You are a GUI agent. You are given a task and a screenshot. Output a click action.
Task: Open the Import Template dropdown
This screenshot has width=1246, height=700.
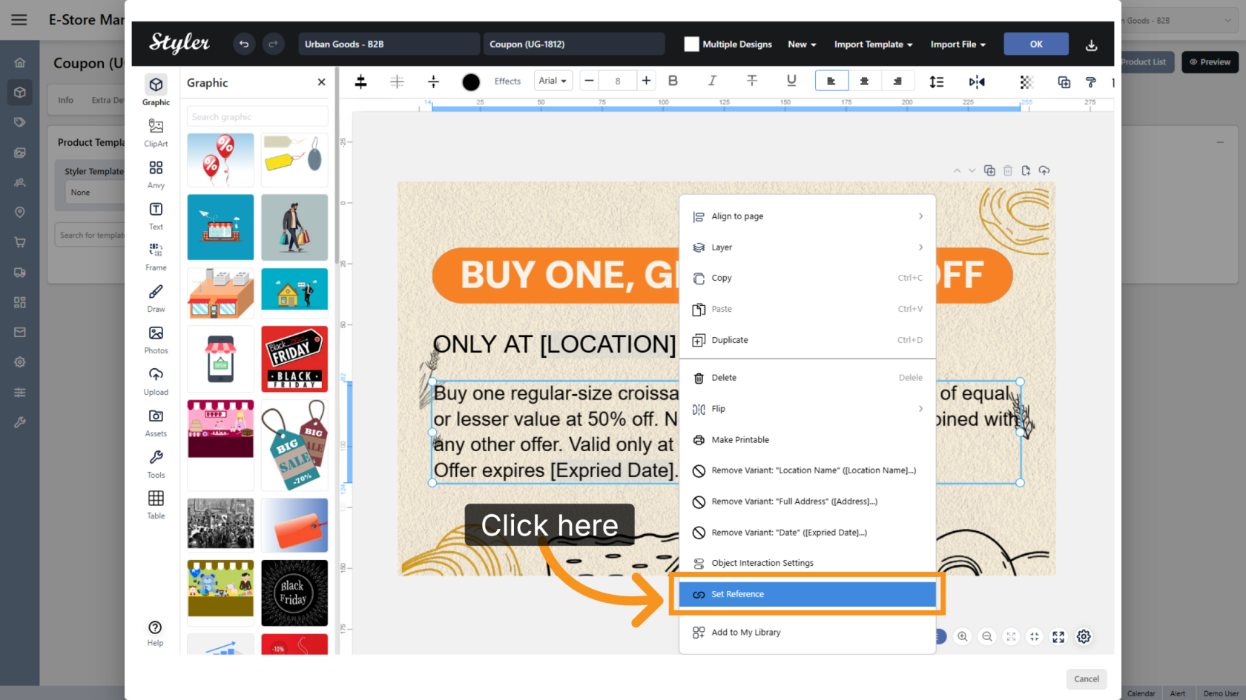873,44
